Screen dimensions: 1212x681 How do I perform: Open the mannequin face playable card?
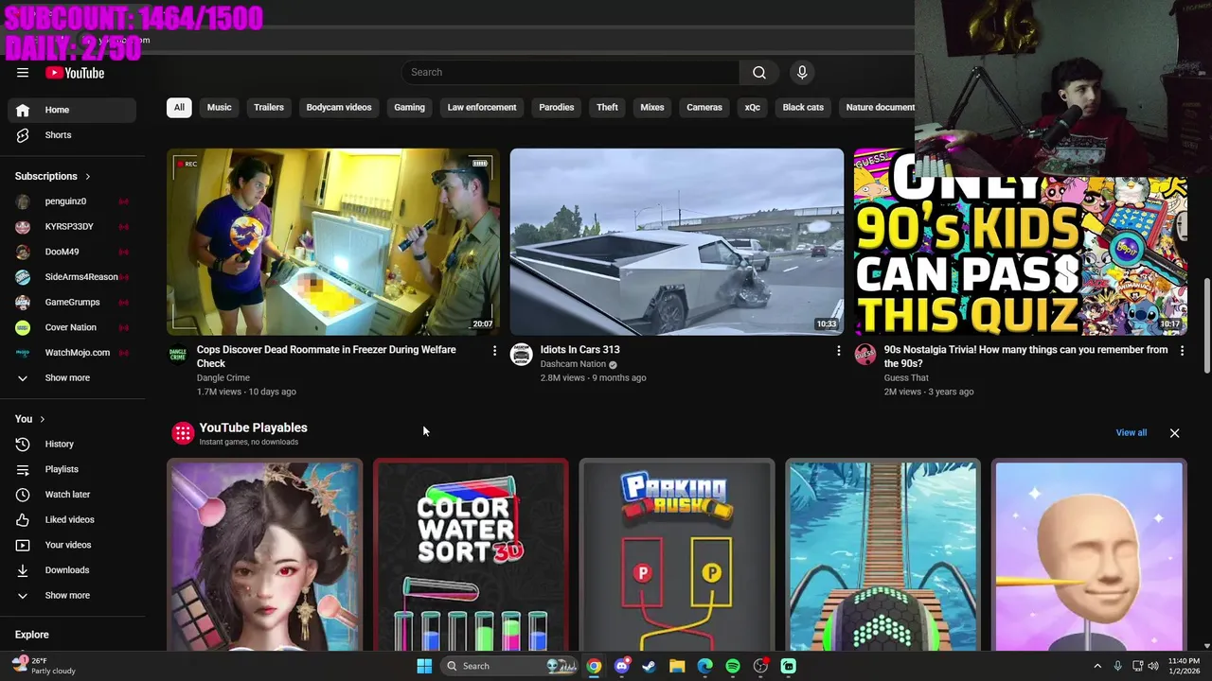click(1089, 555)
